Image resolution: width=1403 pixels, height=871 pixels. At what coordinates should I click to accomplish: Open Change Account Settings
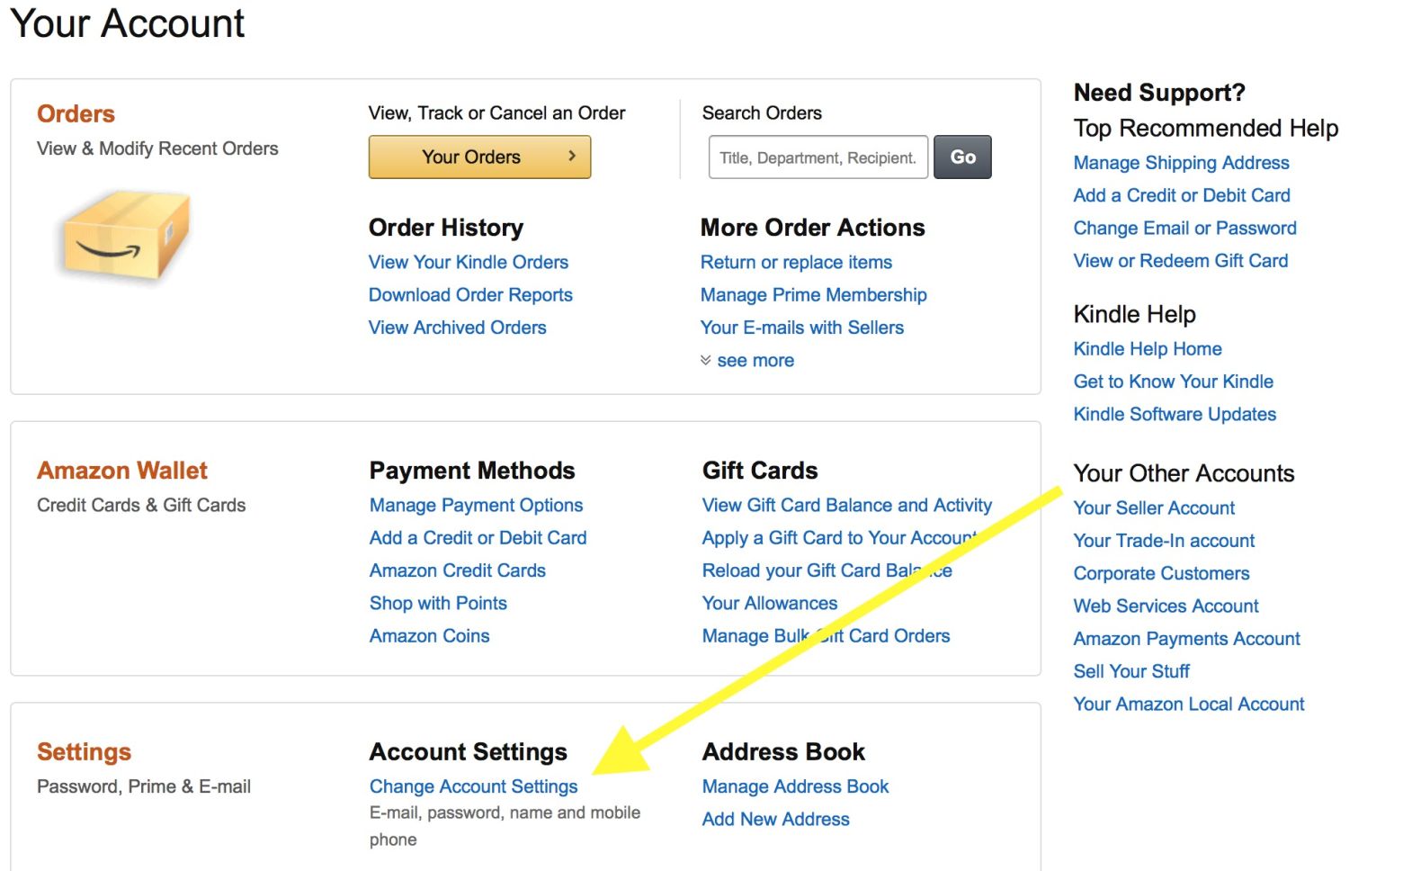[x=473, y=786]
